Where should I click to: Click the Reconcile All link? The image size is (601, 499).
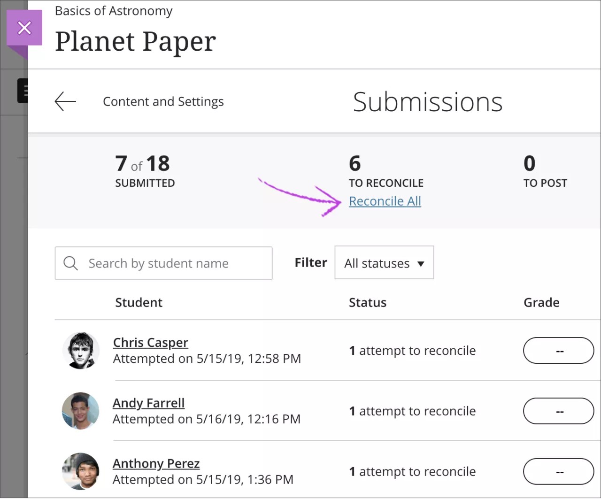point(385,201)
